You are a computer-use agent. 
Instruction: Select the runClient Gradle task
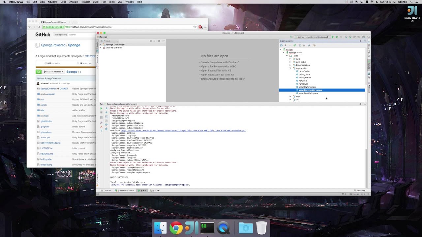point(303,81)
